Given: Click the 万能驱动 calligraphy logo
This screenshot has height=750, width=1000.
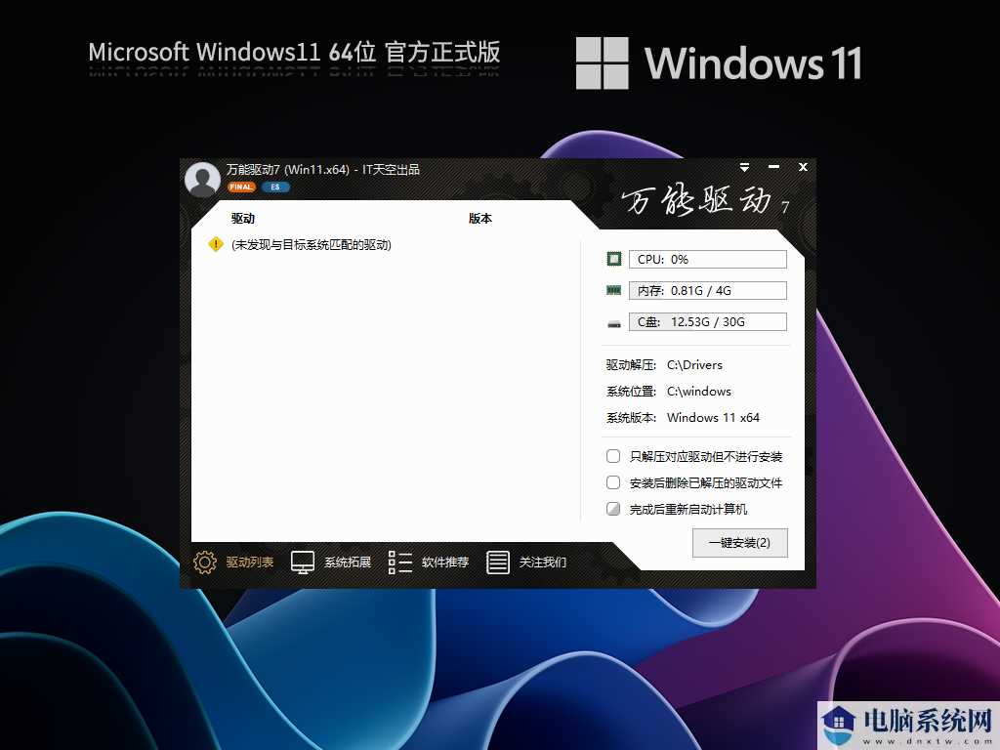Looking at the screenshot, I should 705,201.
